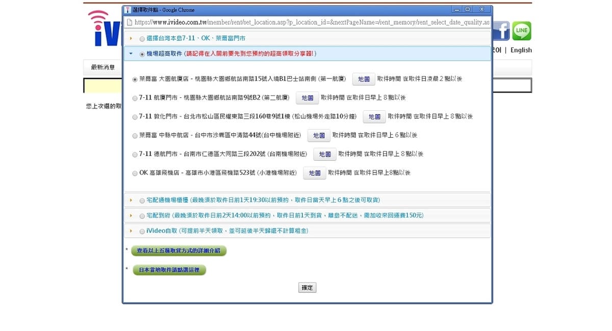The width and height of the screenshot is (612, 331).
Task: Minimize the popup Chrome window
Action: pyautogui.click(x=457, y=9)
